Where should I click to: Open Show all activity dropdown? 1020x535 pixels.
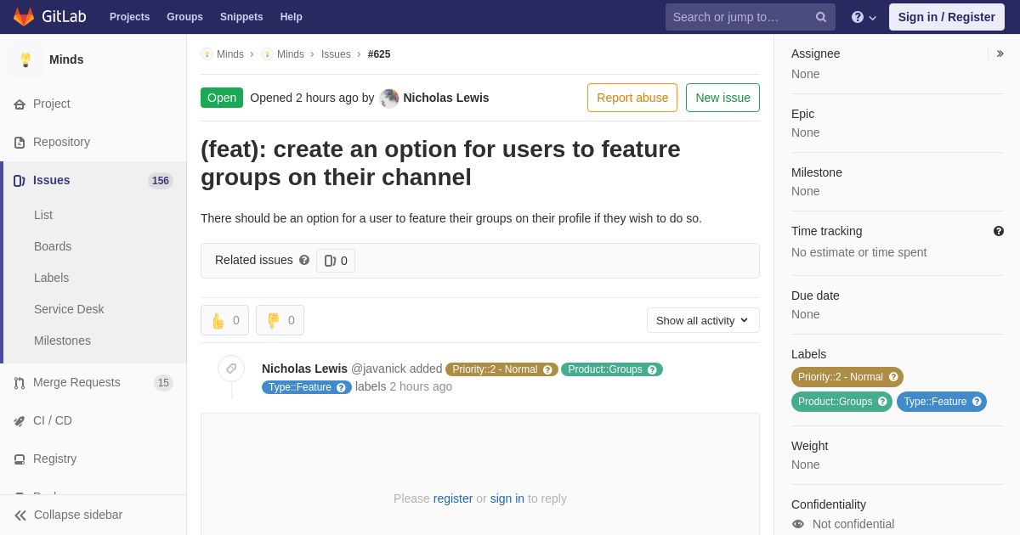click(703, 320)
